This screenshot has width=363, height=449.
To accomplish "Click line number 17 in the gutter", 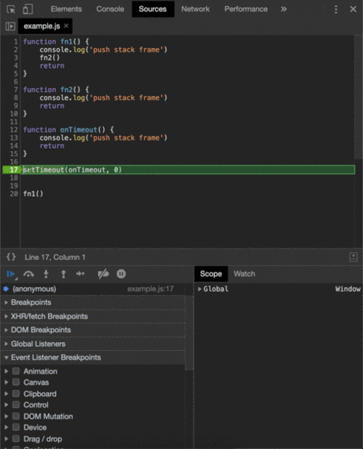I will (x=14, y=170).
